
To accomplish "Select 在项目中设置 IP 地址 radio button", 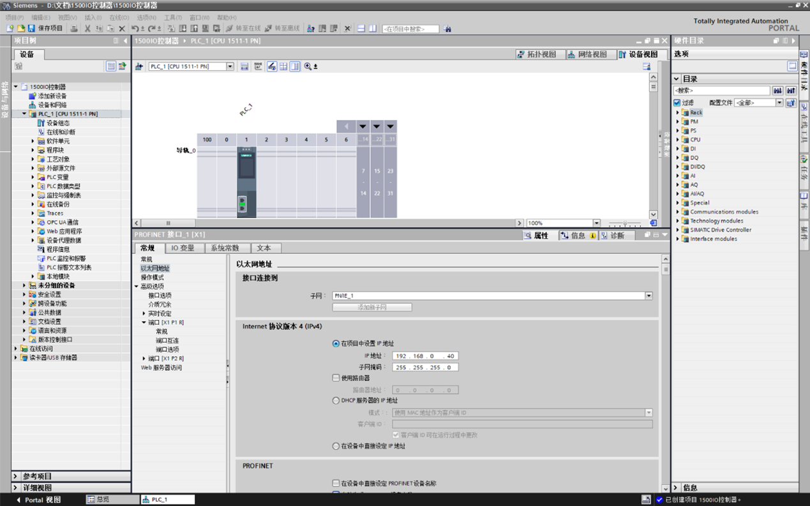I will (336, 343).
